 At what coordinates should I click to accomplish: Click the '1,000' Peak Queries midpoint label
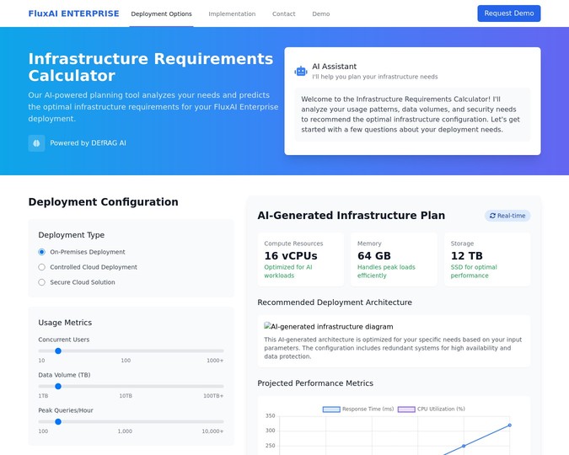(125, 431)
